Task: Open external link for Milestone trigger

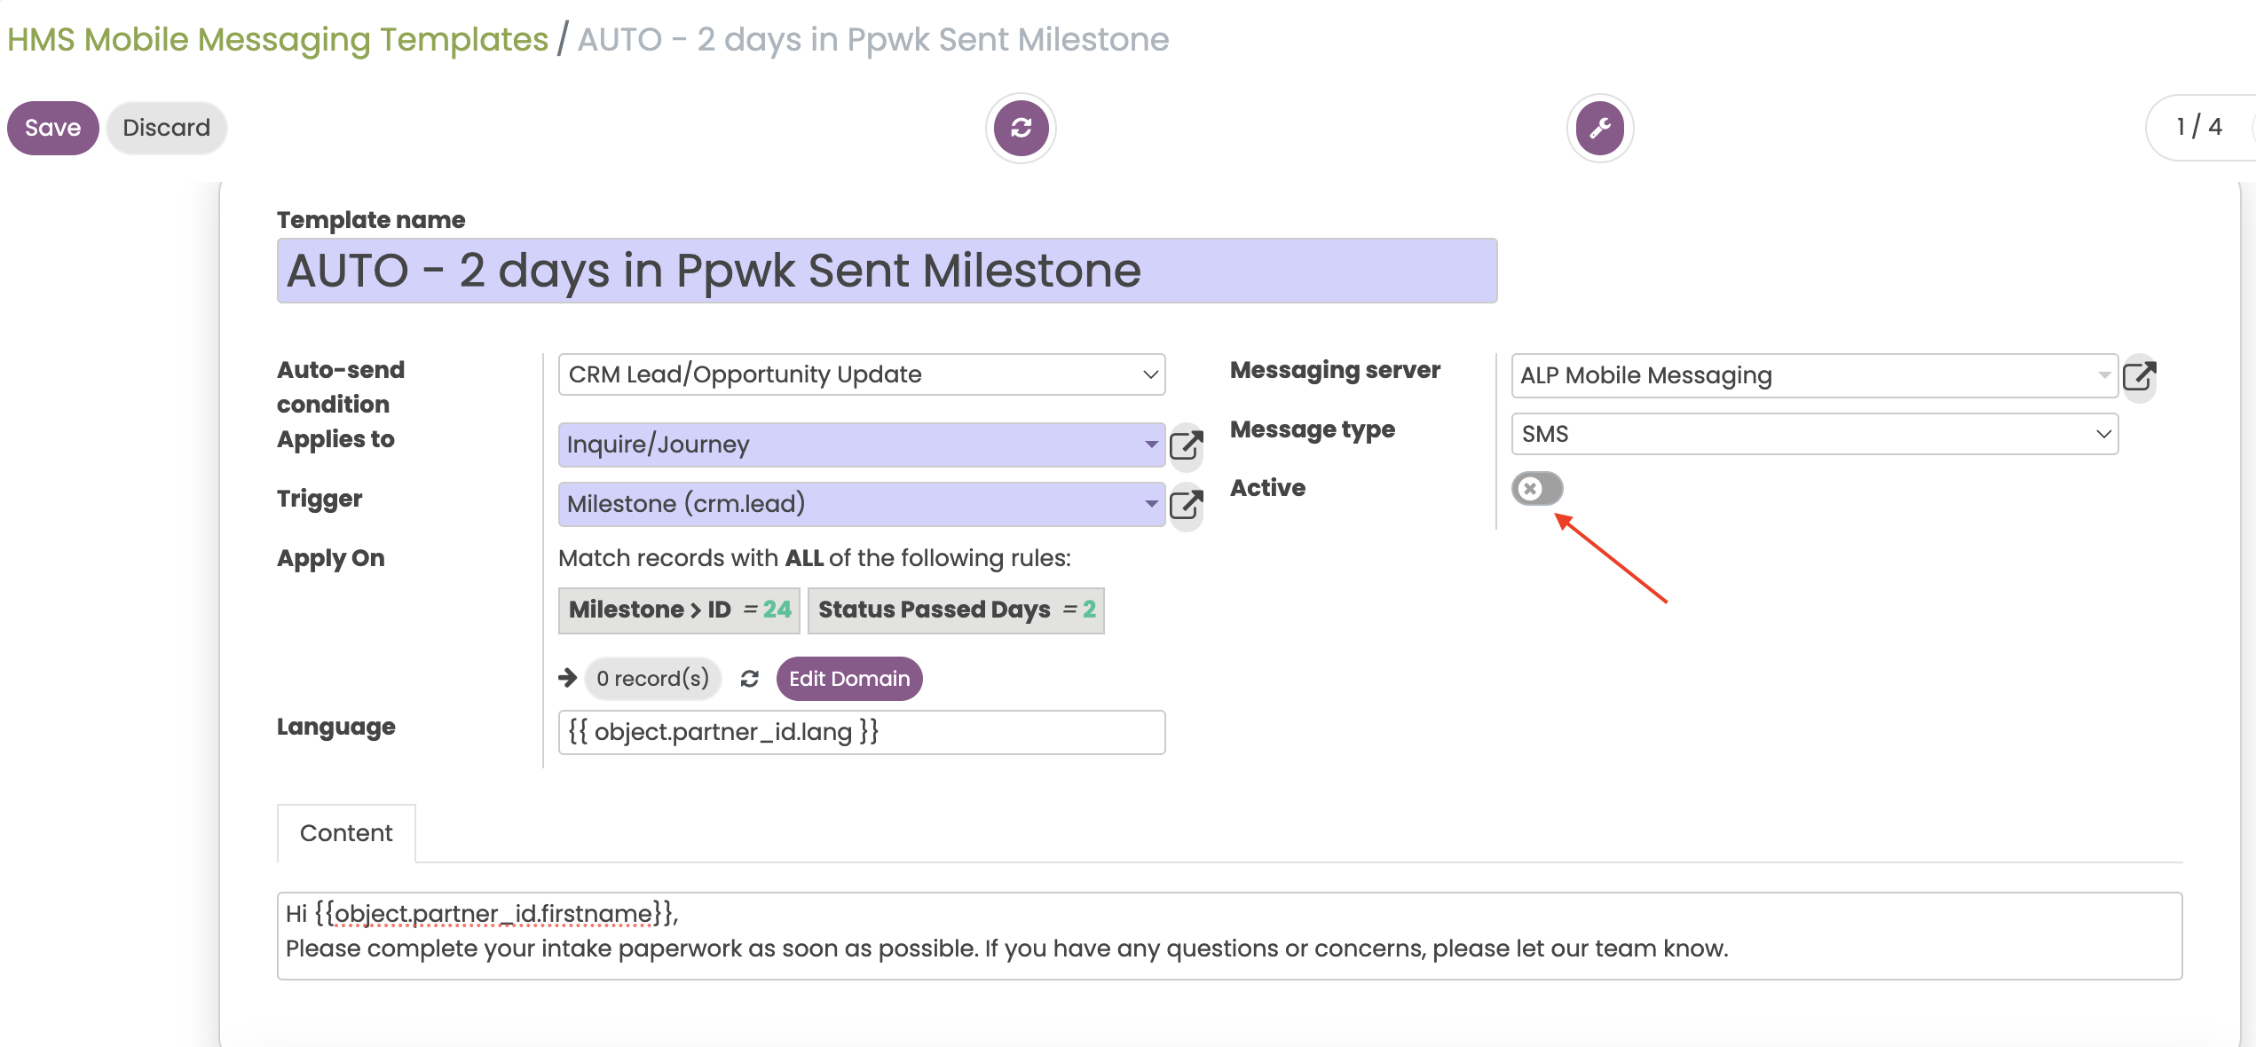Action: pos(1186,504)
